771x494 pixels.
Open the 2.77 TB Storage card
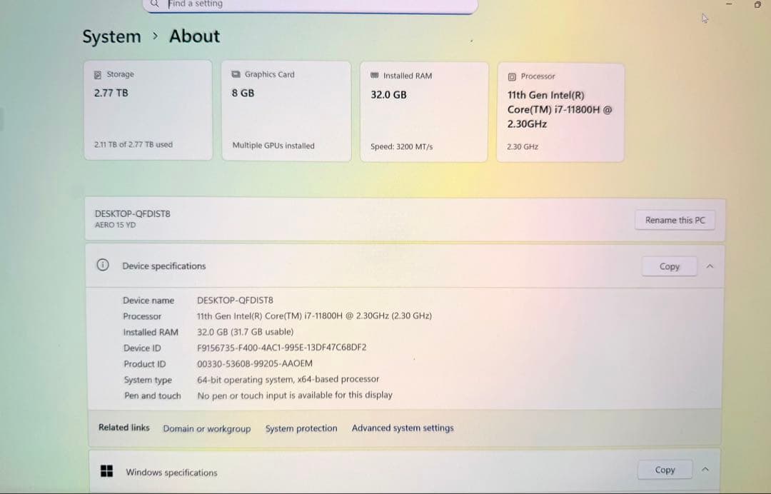(148, 111)
